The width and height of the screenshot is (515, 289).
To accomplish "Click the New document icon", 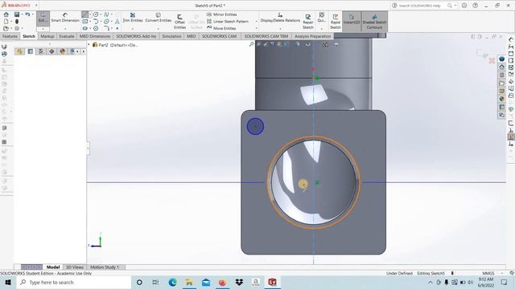I will [x=6, y=22].
